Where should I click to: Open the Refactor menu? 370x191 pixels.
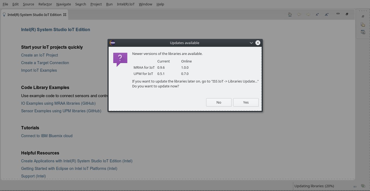45,4
